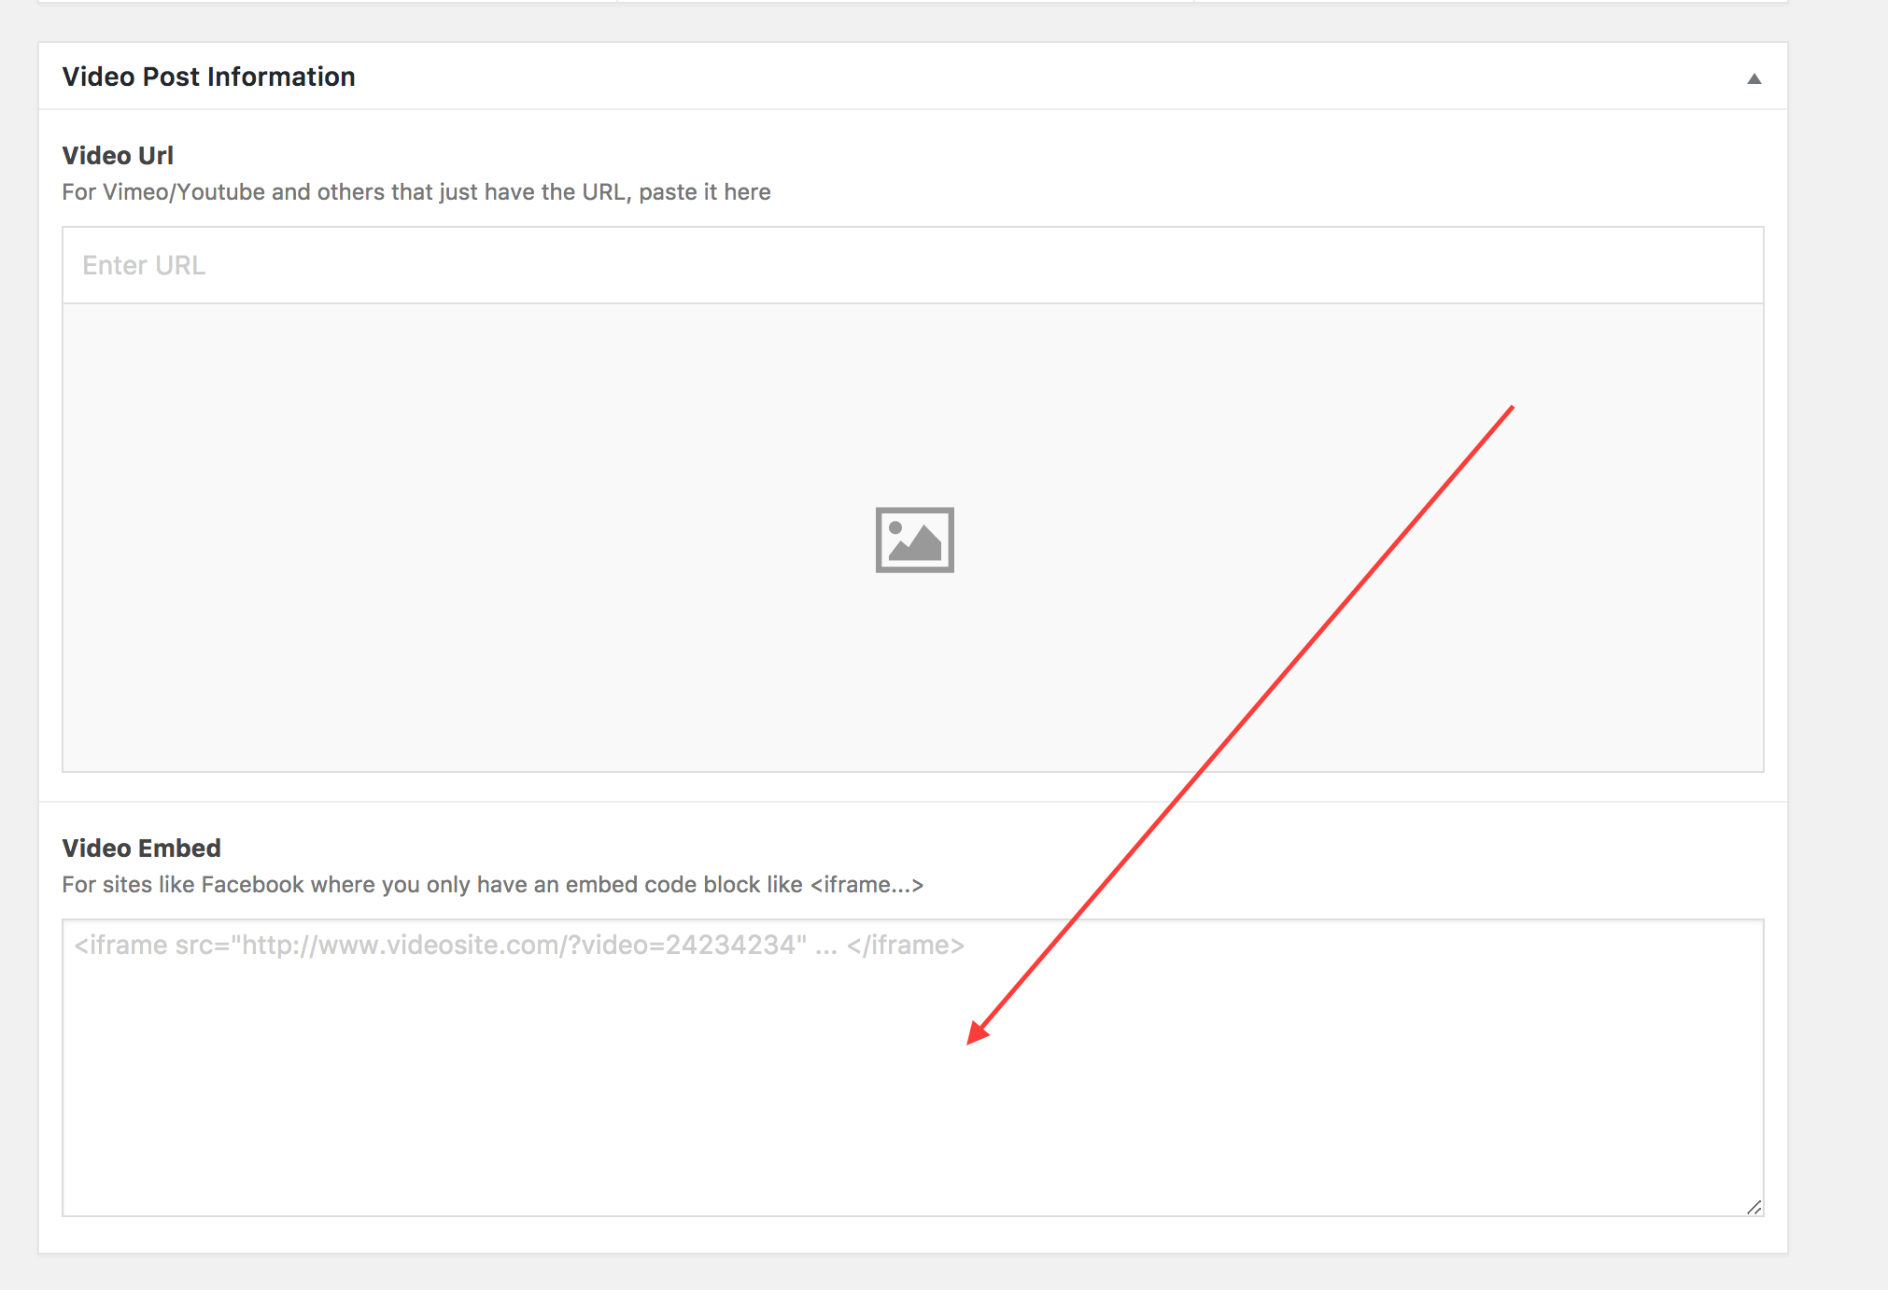Click the Video Embed field label
1888x1290 pixels.
coord(141,848)
